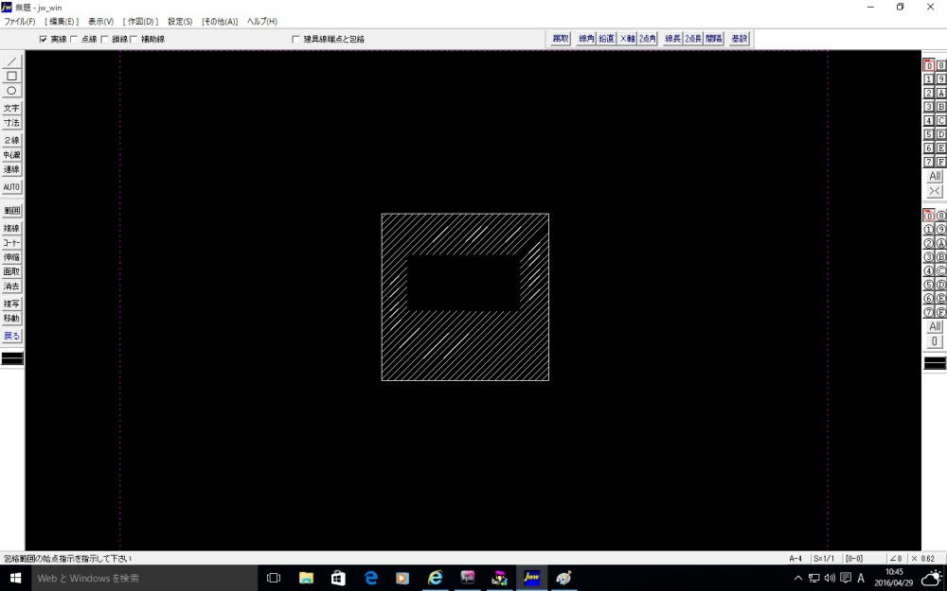
Task: Click the ∠0 angle indicator in status bar
Action: click(896, 559)
